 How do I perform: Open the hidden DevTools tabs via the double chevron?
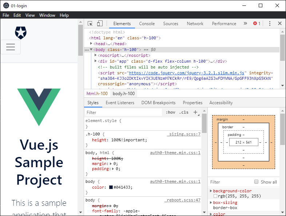[245, 23]
